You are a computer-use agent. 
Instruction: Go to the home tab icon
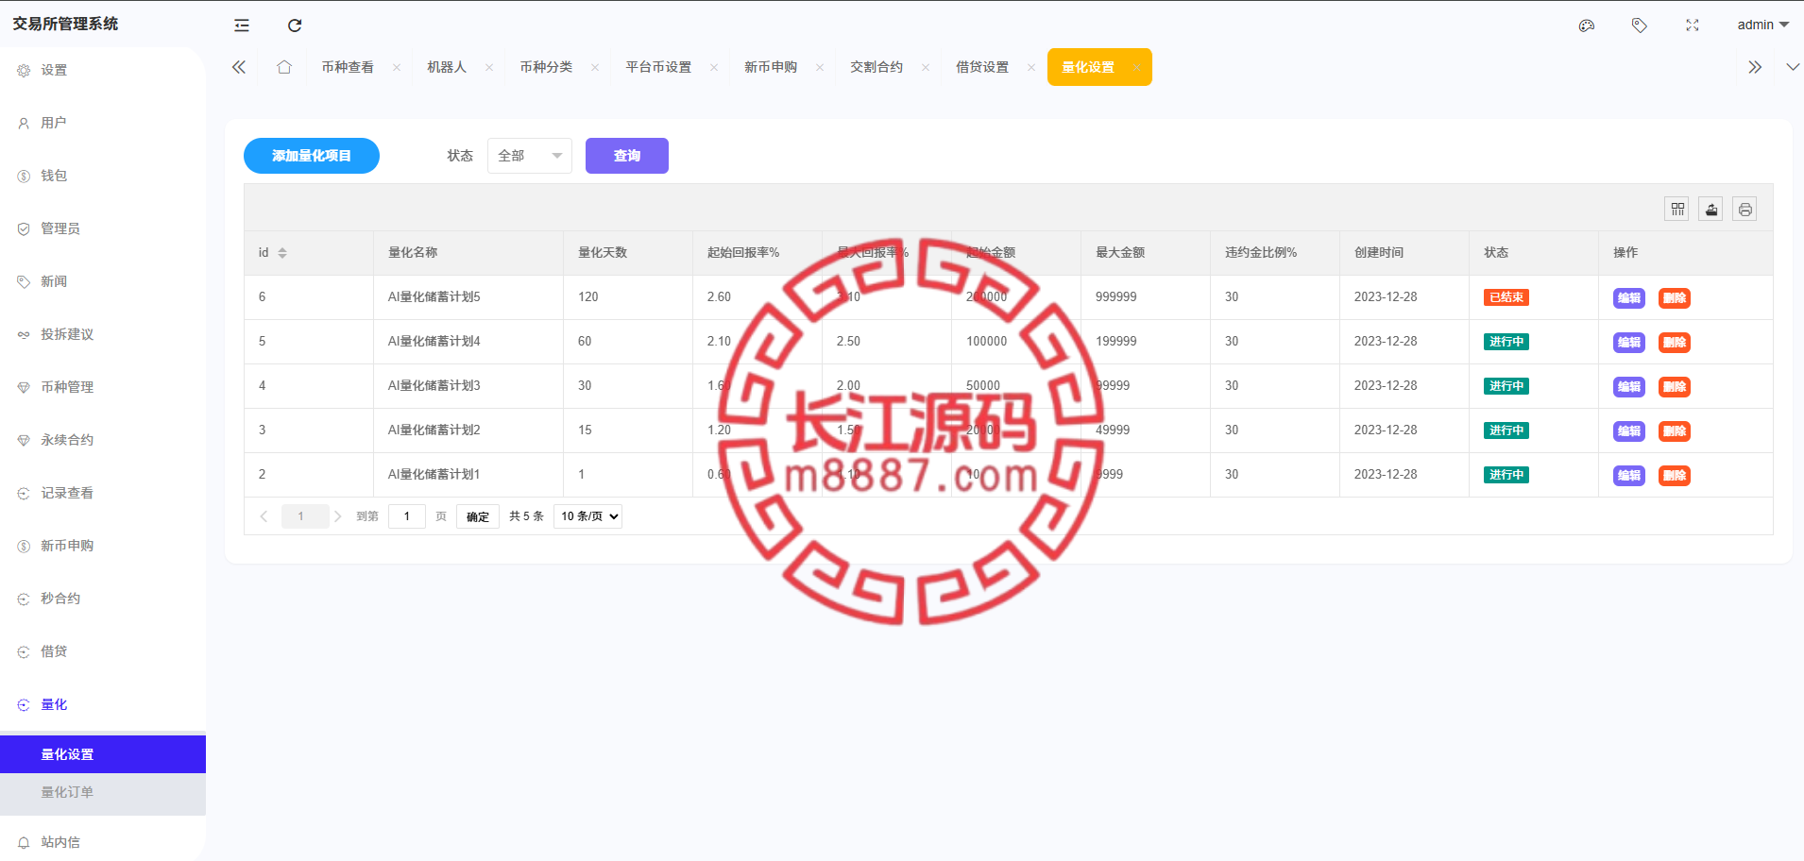284,67
